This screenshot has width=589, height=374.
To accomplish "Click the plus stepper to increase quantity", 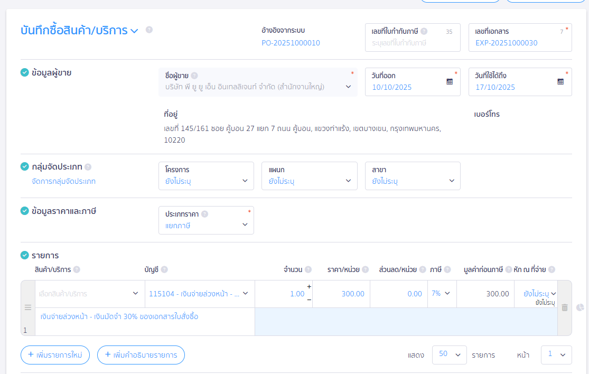I will point(309,287).
